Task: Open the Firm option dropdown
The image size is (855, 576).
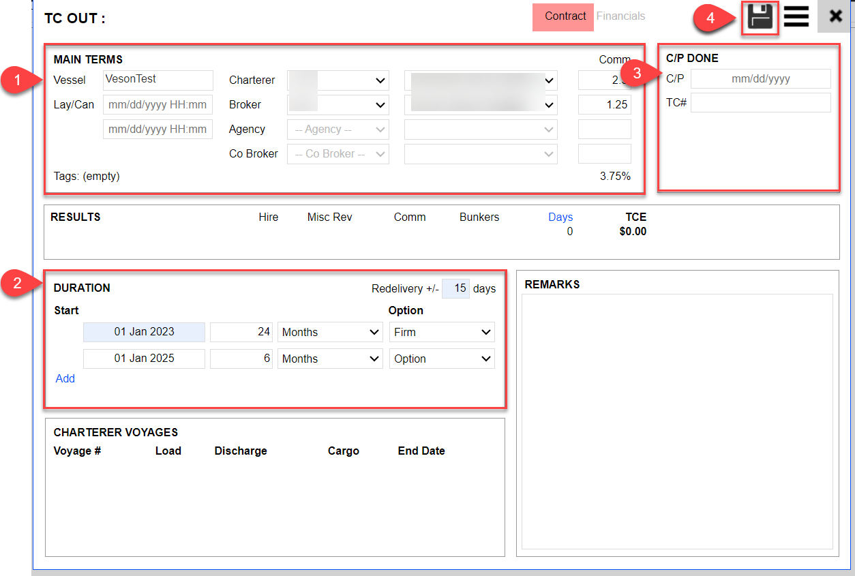Action: click(x=442, y=333)
